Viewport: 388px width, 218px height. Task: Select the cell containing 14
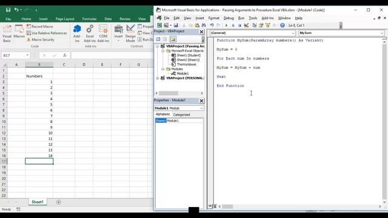[x=39, y=156]
